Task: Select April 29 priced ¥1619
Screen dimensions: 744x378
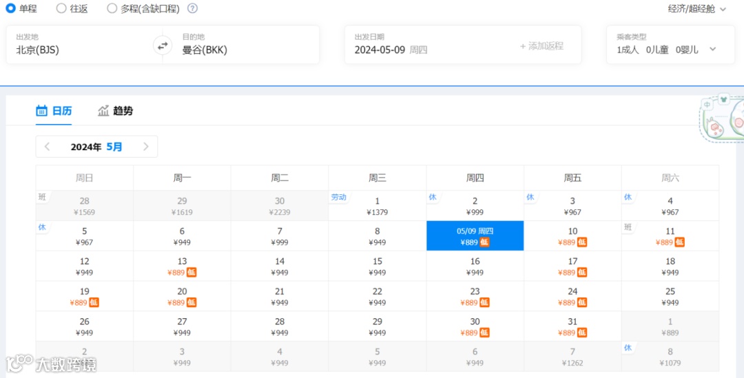Action: point(182,206)
